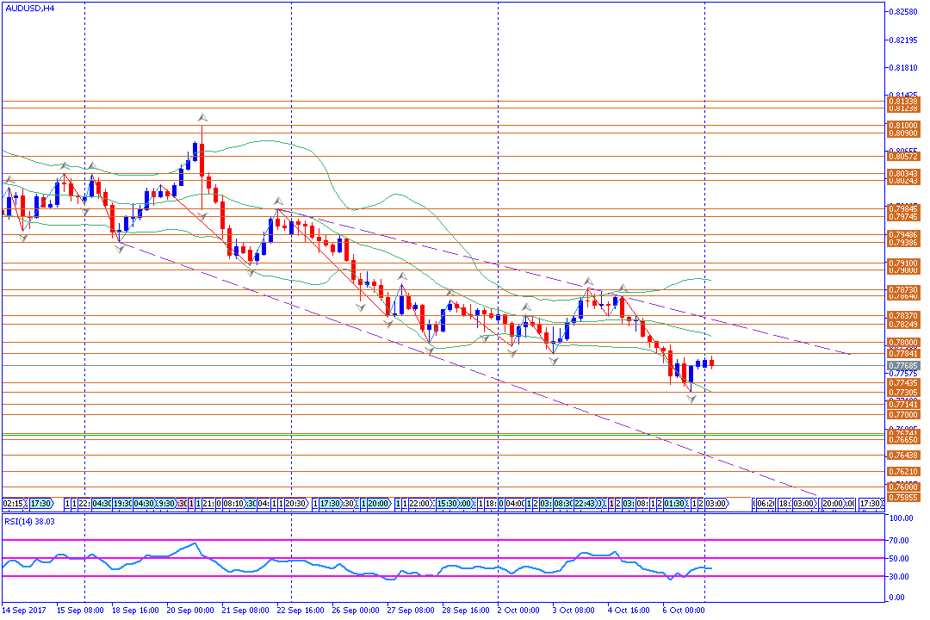Click the 28 Sep 16:00 time label
The height and width of the screenshot is (620, 930).
coord(466,611)
